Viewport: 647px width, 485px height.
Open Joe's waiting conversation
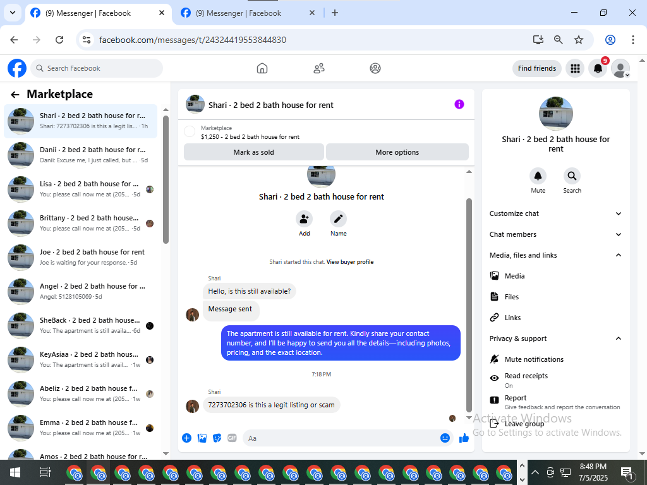coord(80,258)
